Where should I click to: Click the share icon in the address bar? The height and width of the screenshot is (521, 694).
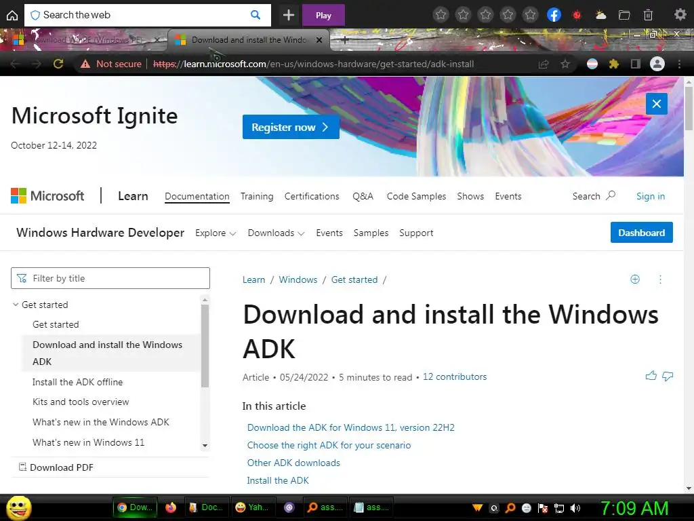click(544, 64)
